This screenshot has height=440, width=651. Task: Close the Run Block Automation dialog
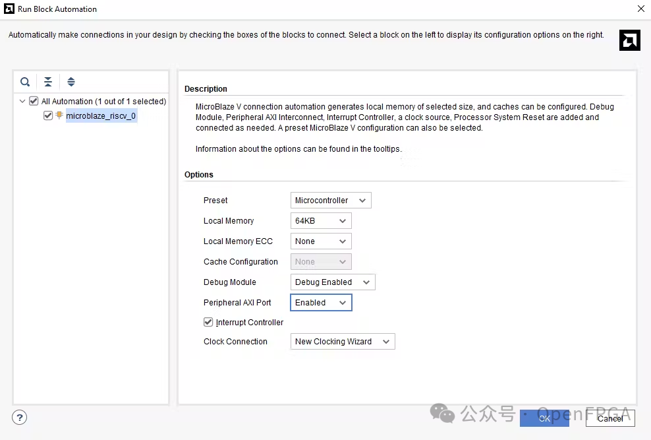coord(640,9)
